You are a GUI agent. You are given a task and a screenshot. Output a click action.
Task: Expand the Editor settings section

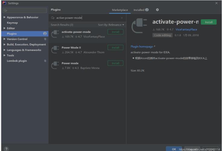coord(5,28)
